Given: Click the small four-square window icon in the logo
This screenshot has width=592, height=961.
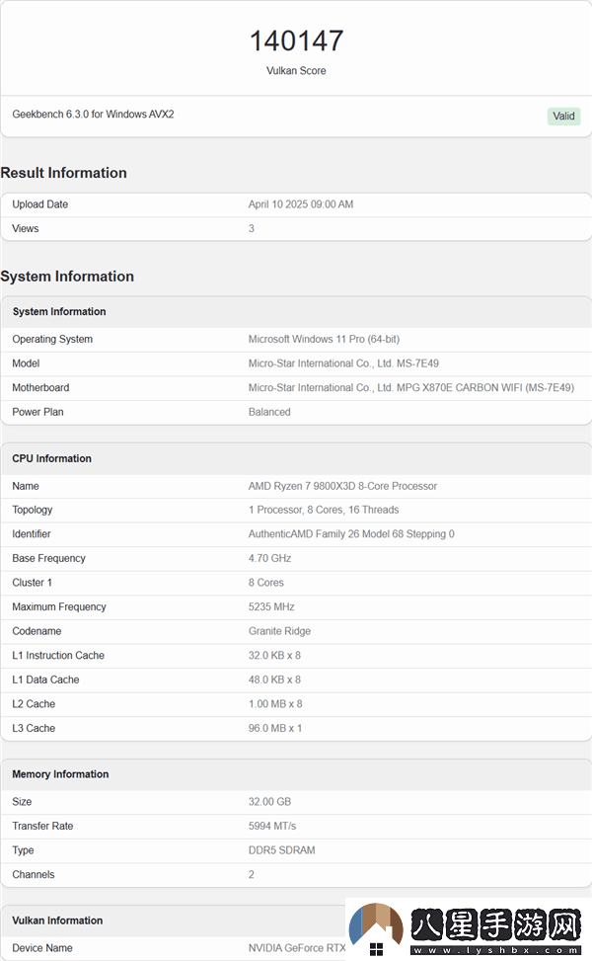Looking at the screenshot, I should [x=376, y=950].
